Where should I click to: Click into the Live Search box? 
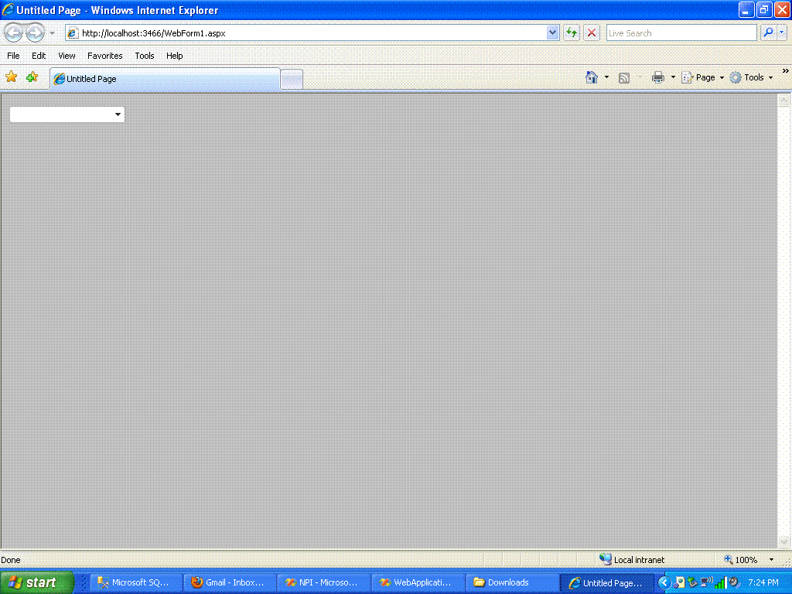(681, 33)
